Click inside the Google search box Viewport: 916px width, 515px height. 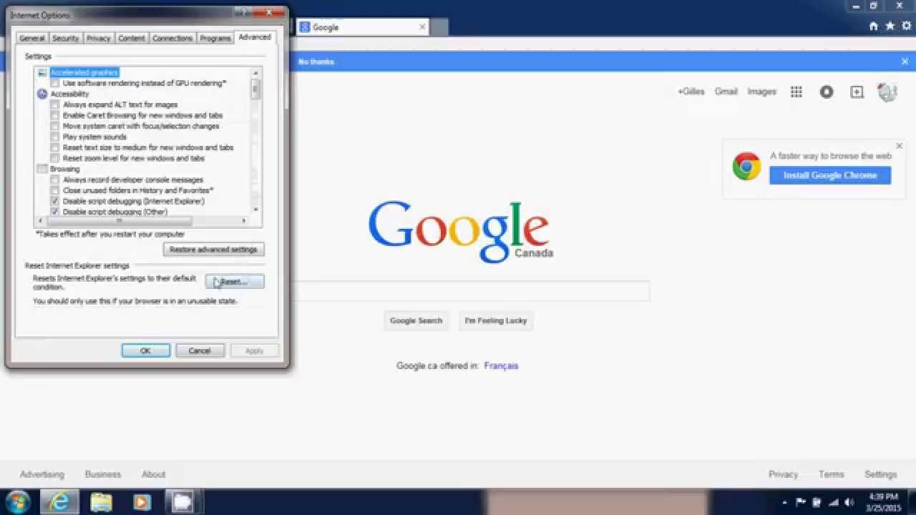[x=470, y=291]
